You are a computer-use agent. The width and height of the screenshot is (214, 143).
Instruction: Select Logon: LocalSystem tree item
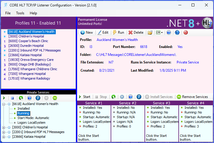[x=32, y=123]
